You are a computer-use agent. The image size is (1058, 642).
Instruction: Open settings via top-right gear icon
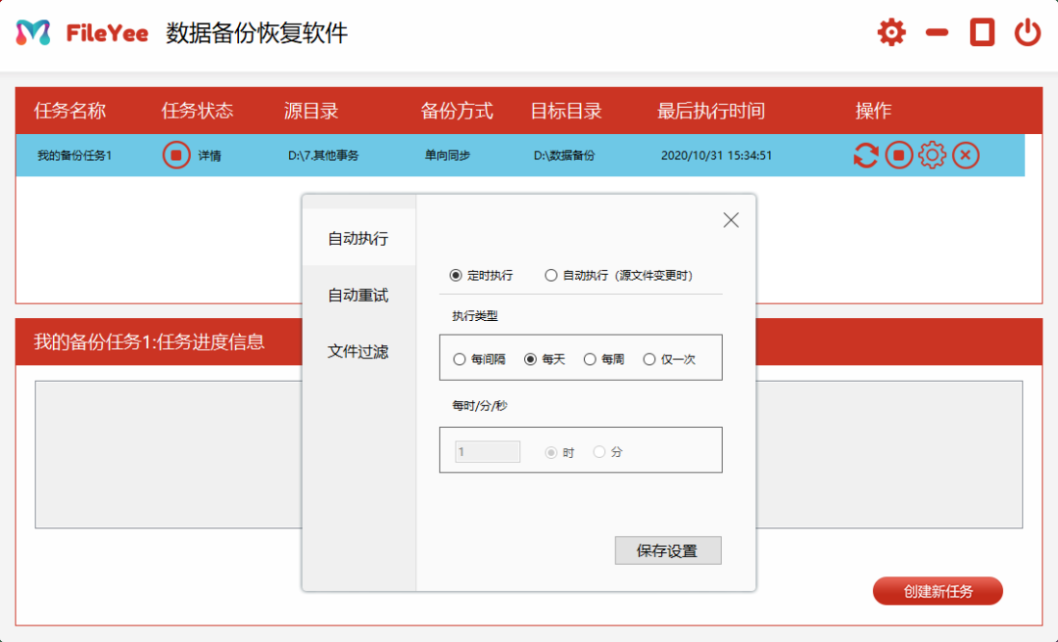(891, 33)
